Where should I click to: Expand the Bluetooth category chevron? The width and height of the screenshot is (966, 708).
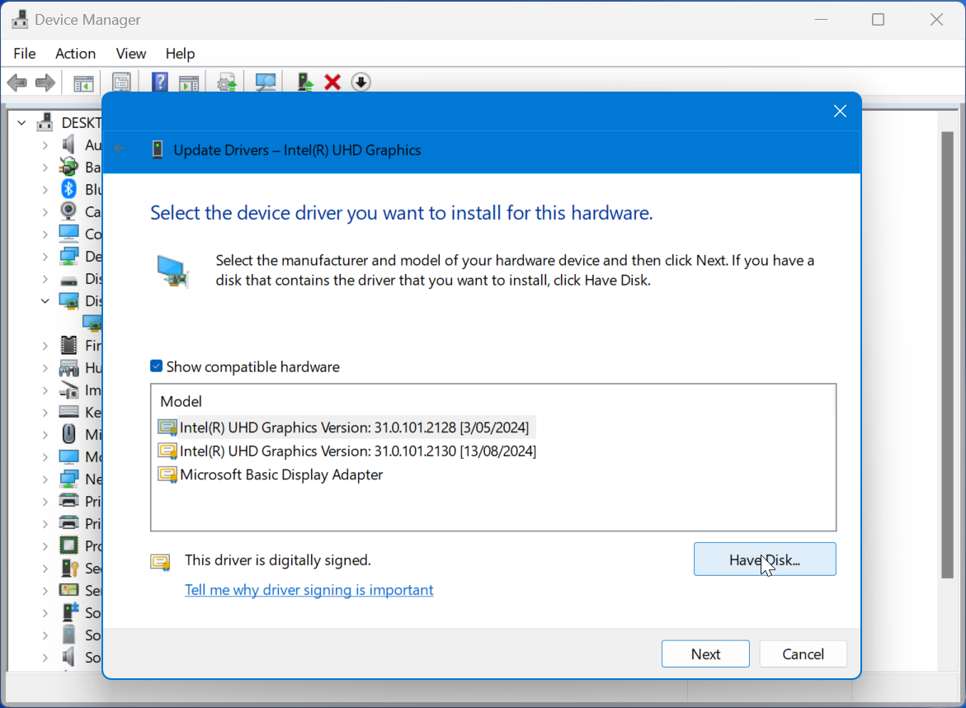point(45,190)
